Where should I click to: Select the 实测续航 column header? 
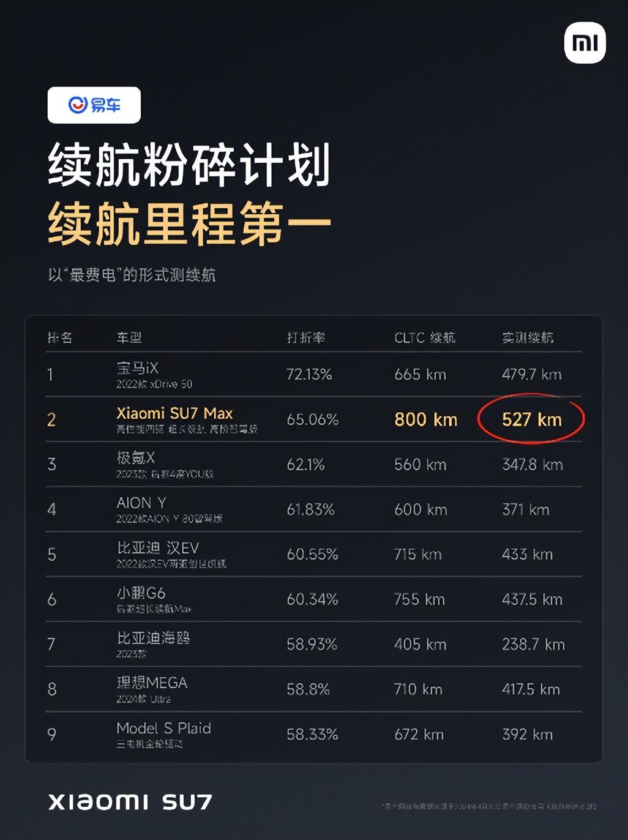click(x=528, y=337)
